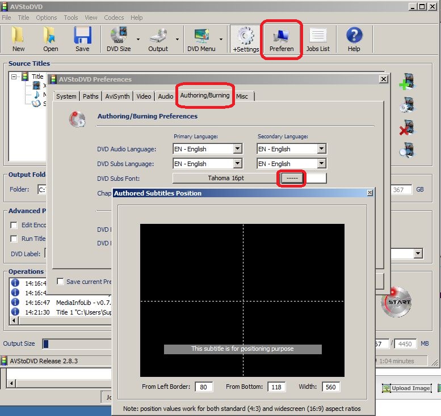Screen dimensions: 441x416
Task: Click the Remove Title red X icon
Action: pos(407,128)
